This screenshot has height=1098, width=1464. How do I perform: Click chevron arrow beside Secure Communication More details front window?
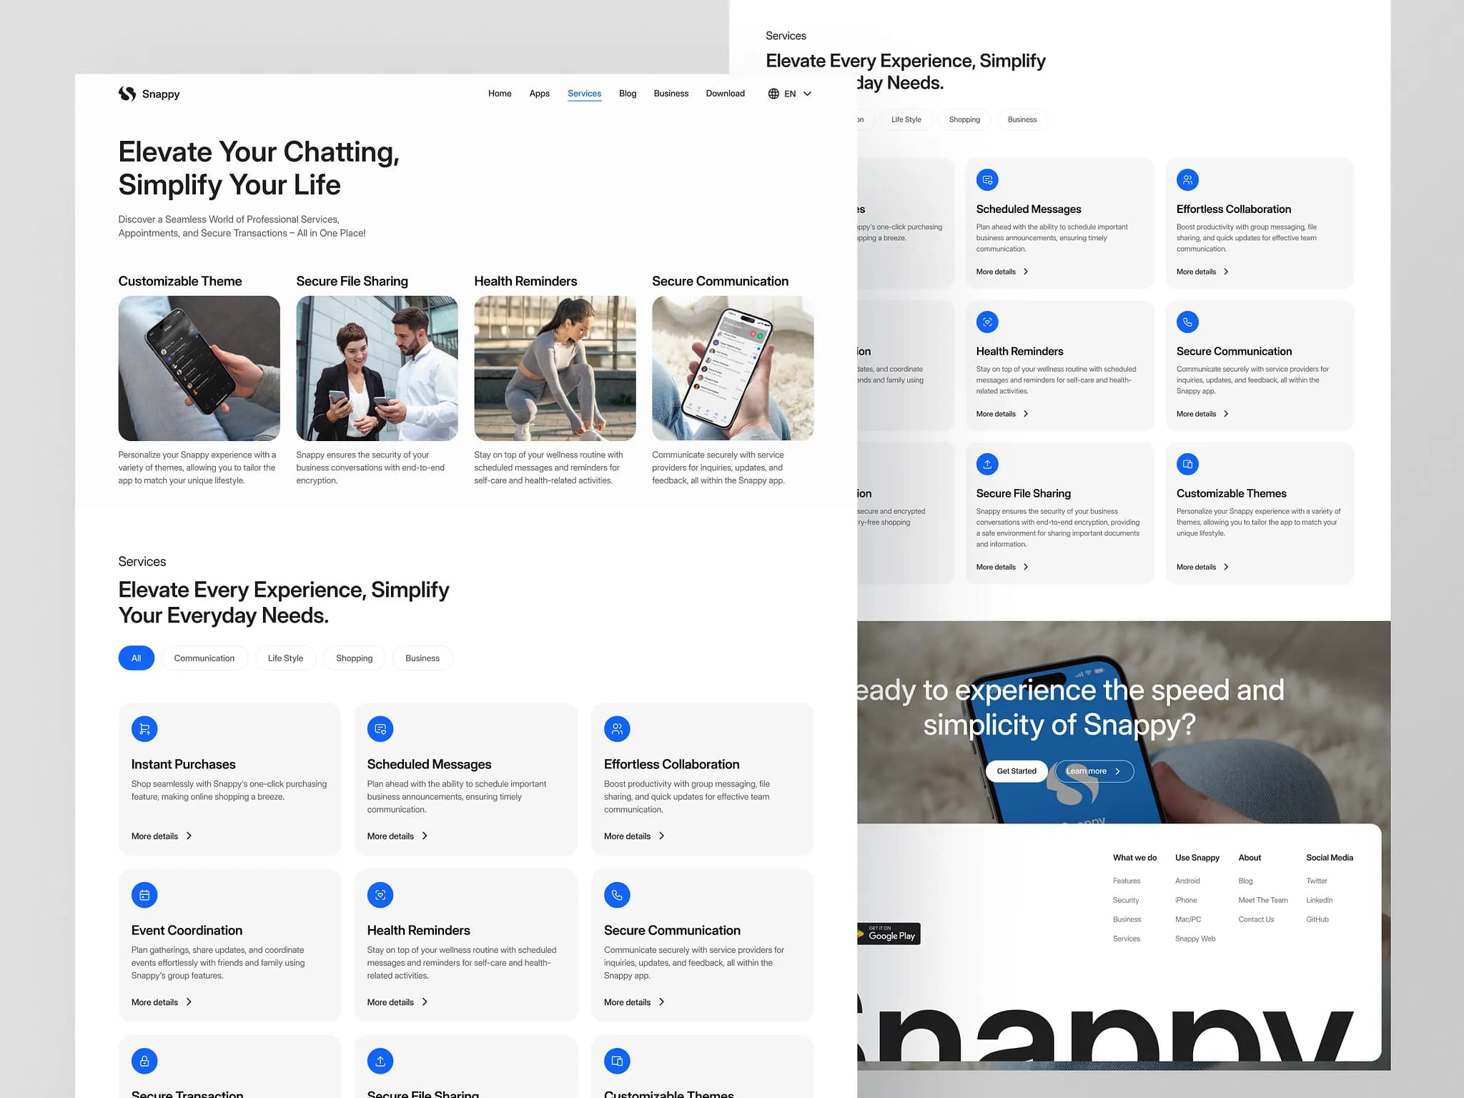coord(661,1001)
